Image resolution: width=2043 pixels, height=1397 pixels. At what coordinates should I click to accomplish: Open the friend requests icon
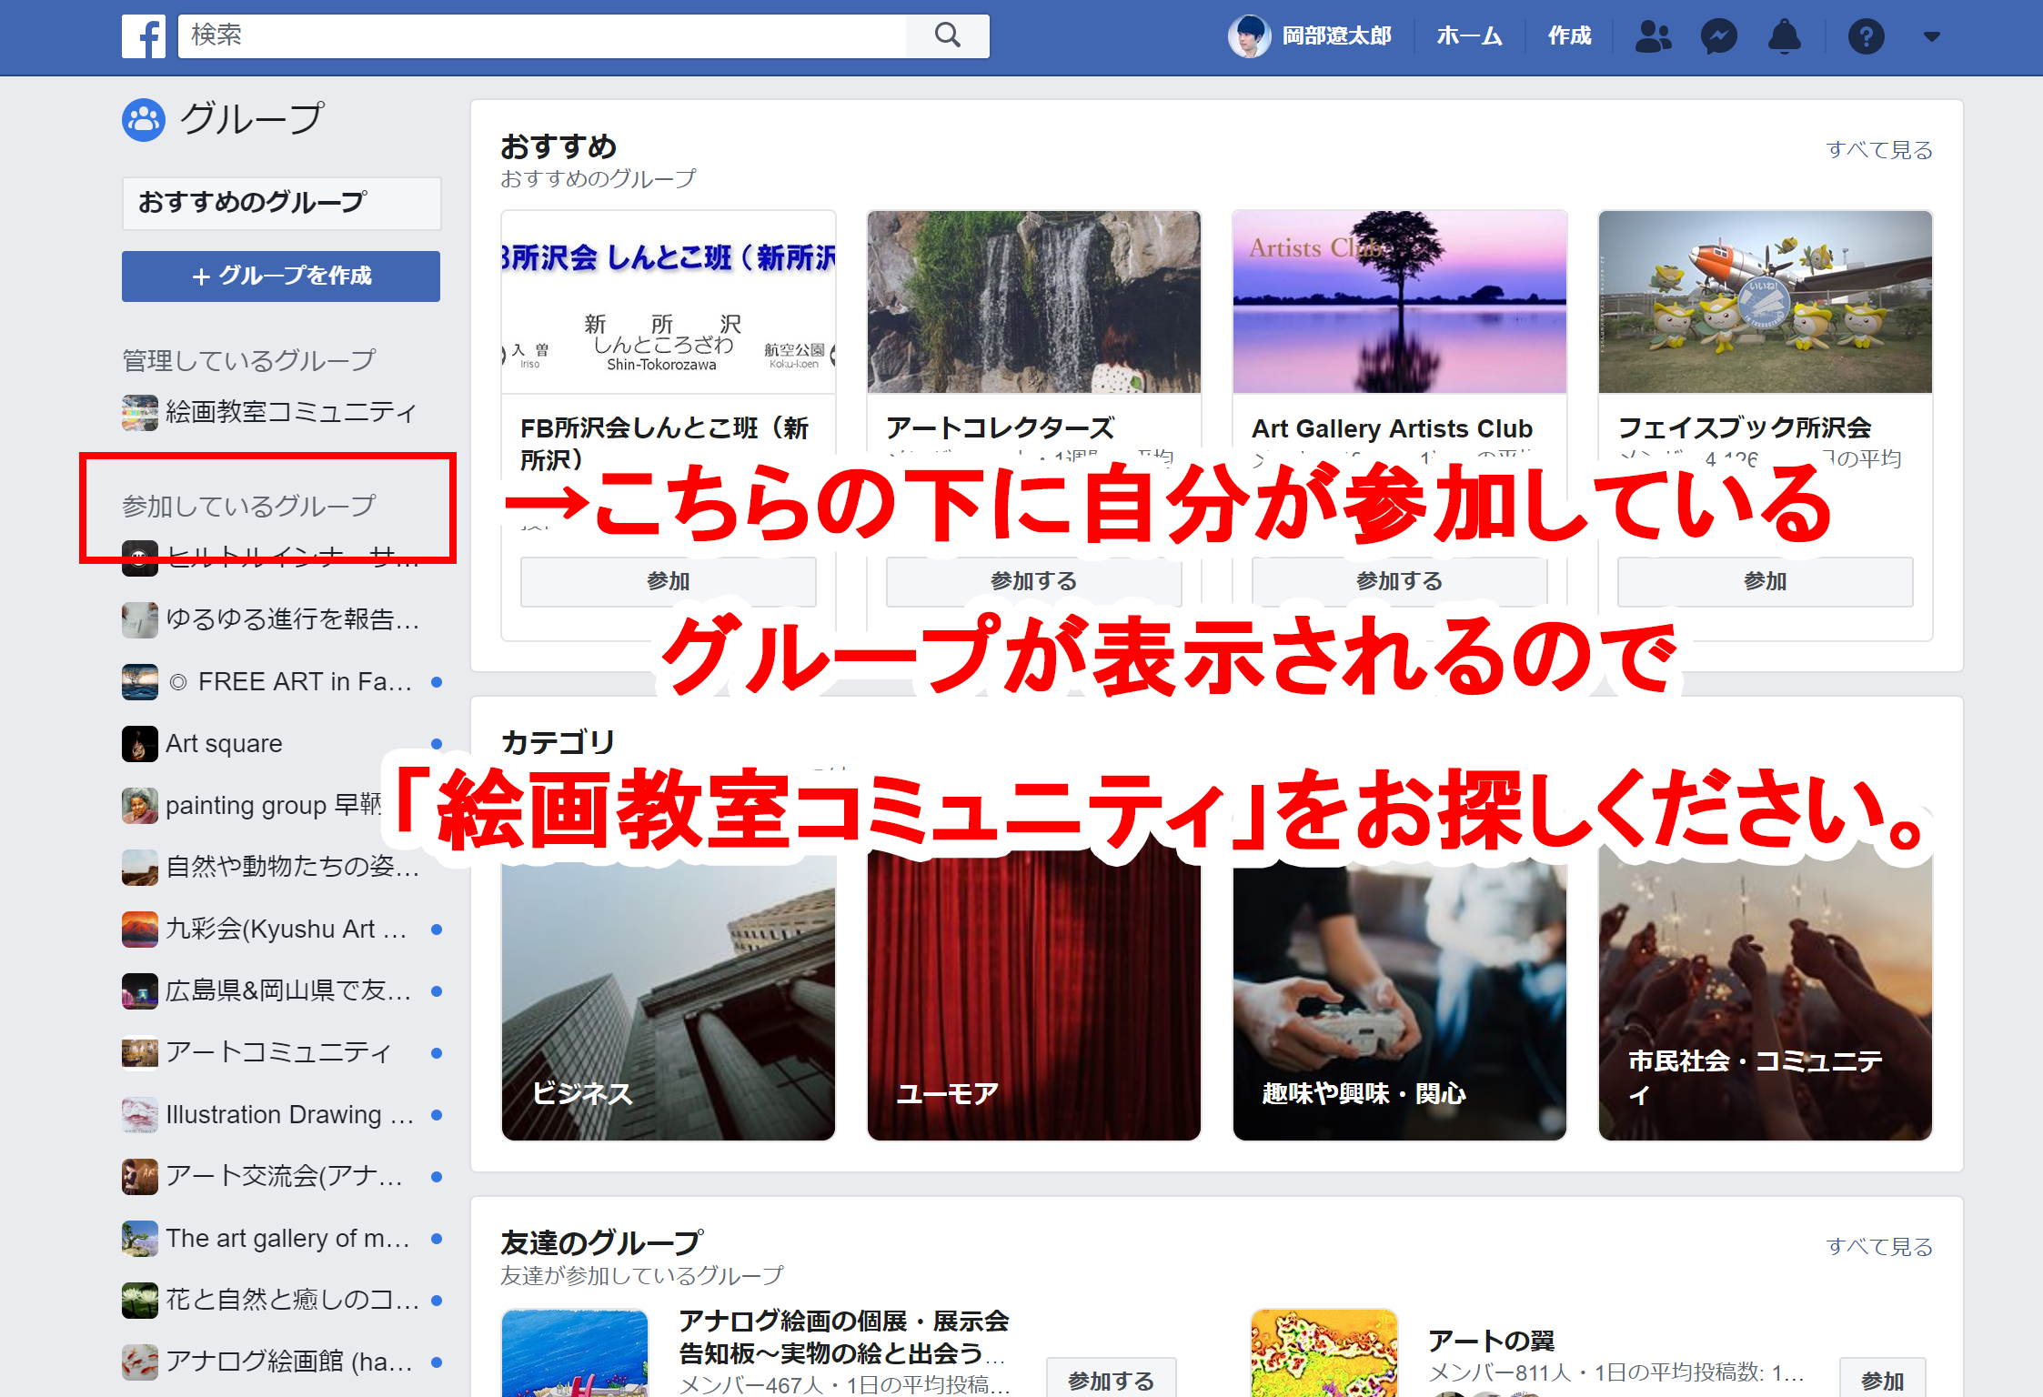click(x=1653, y=36)
